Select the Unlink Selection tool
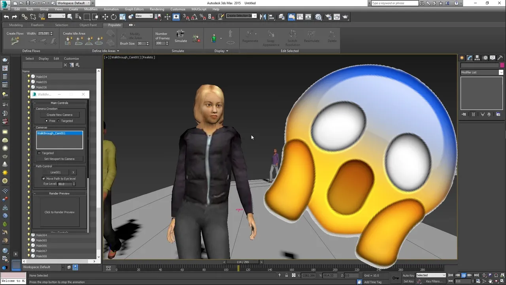 coord(33,17)
